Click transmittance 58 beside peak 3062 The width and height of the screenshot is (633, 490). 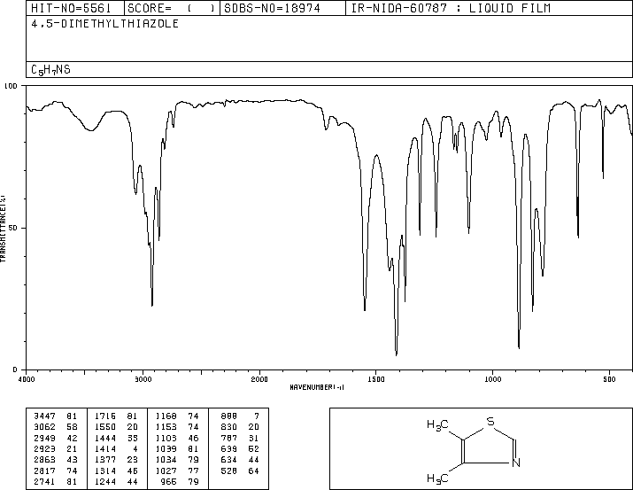click(x=72, y=426)
